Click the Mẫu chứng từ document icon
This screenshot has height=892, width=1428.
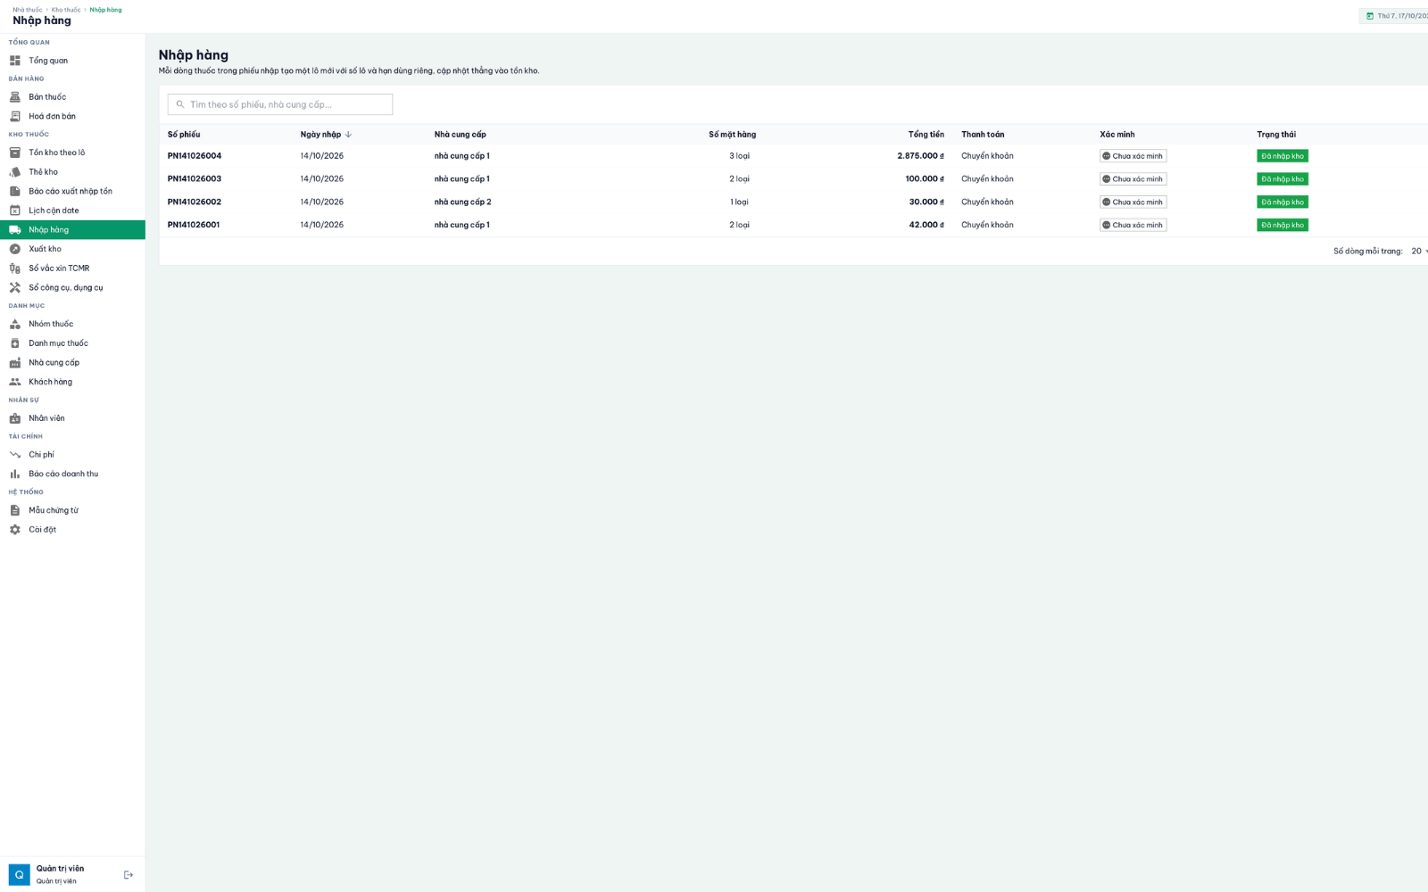[15, 510]
